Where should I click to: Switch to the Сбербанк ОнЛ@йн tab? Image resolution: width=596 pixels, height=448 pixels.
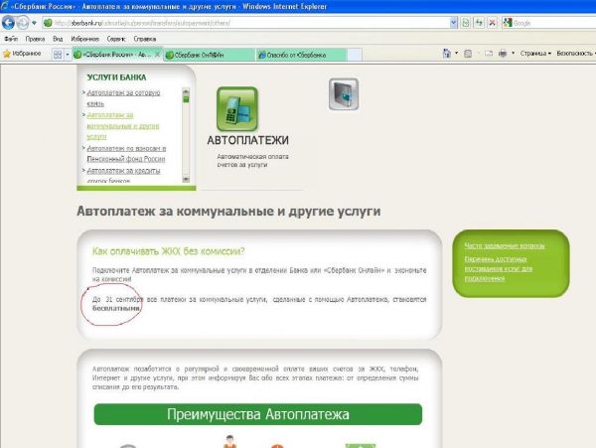click(x=209, y=55)
